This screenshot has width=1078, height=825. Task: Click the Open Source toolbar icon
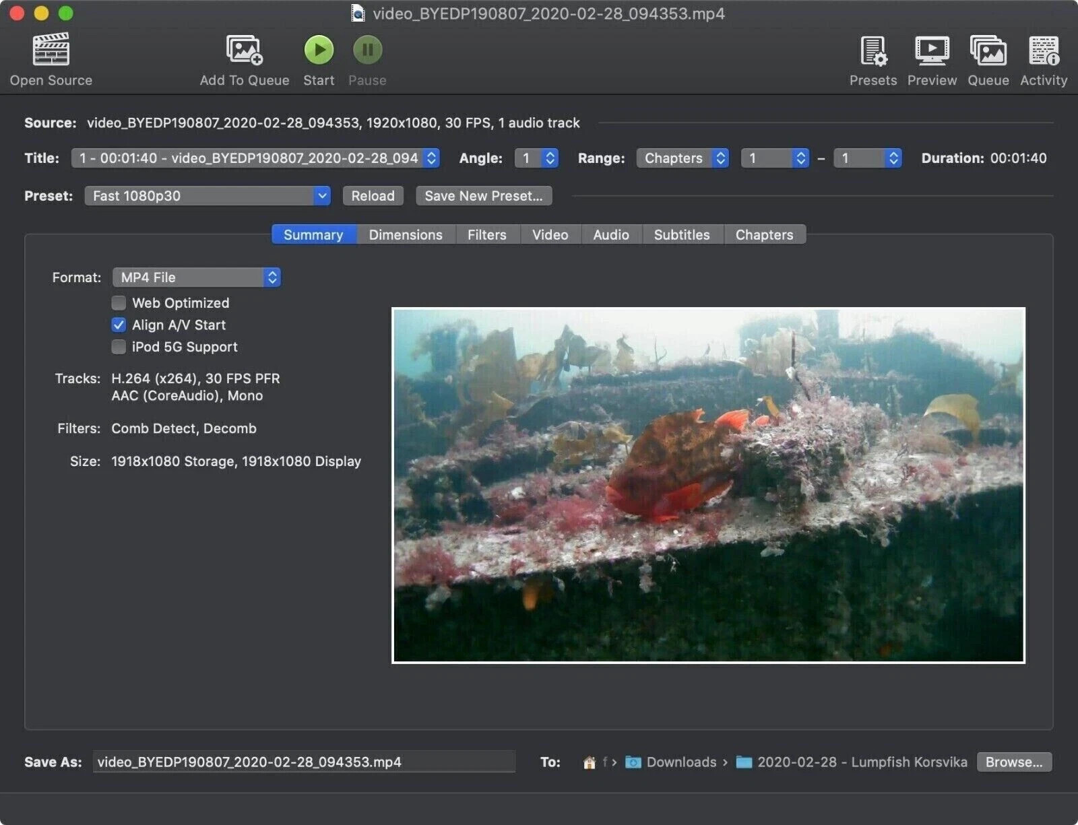click(51, 51)
